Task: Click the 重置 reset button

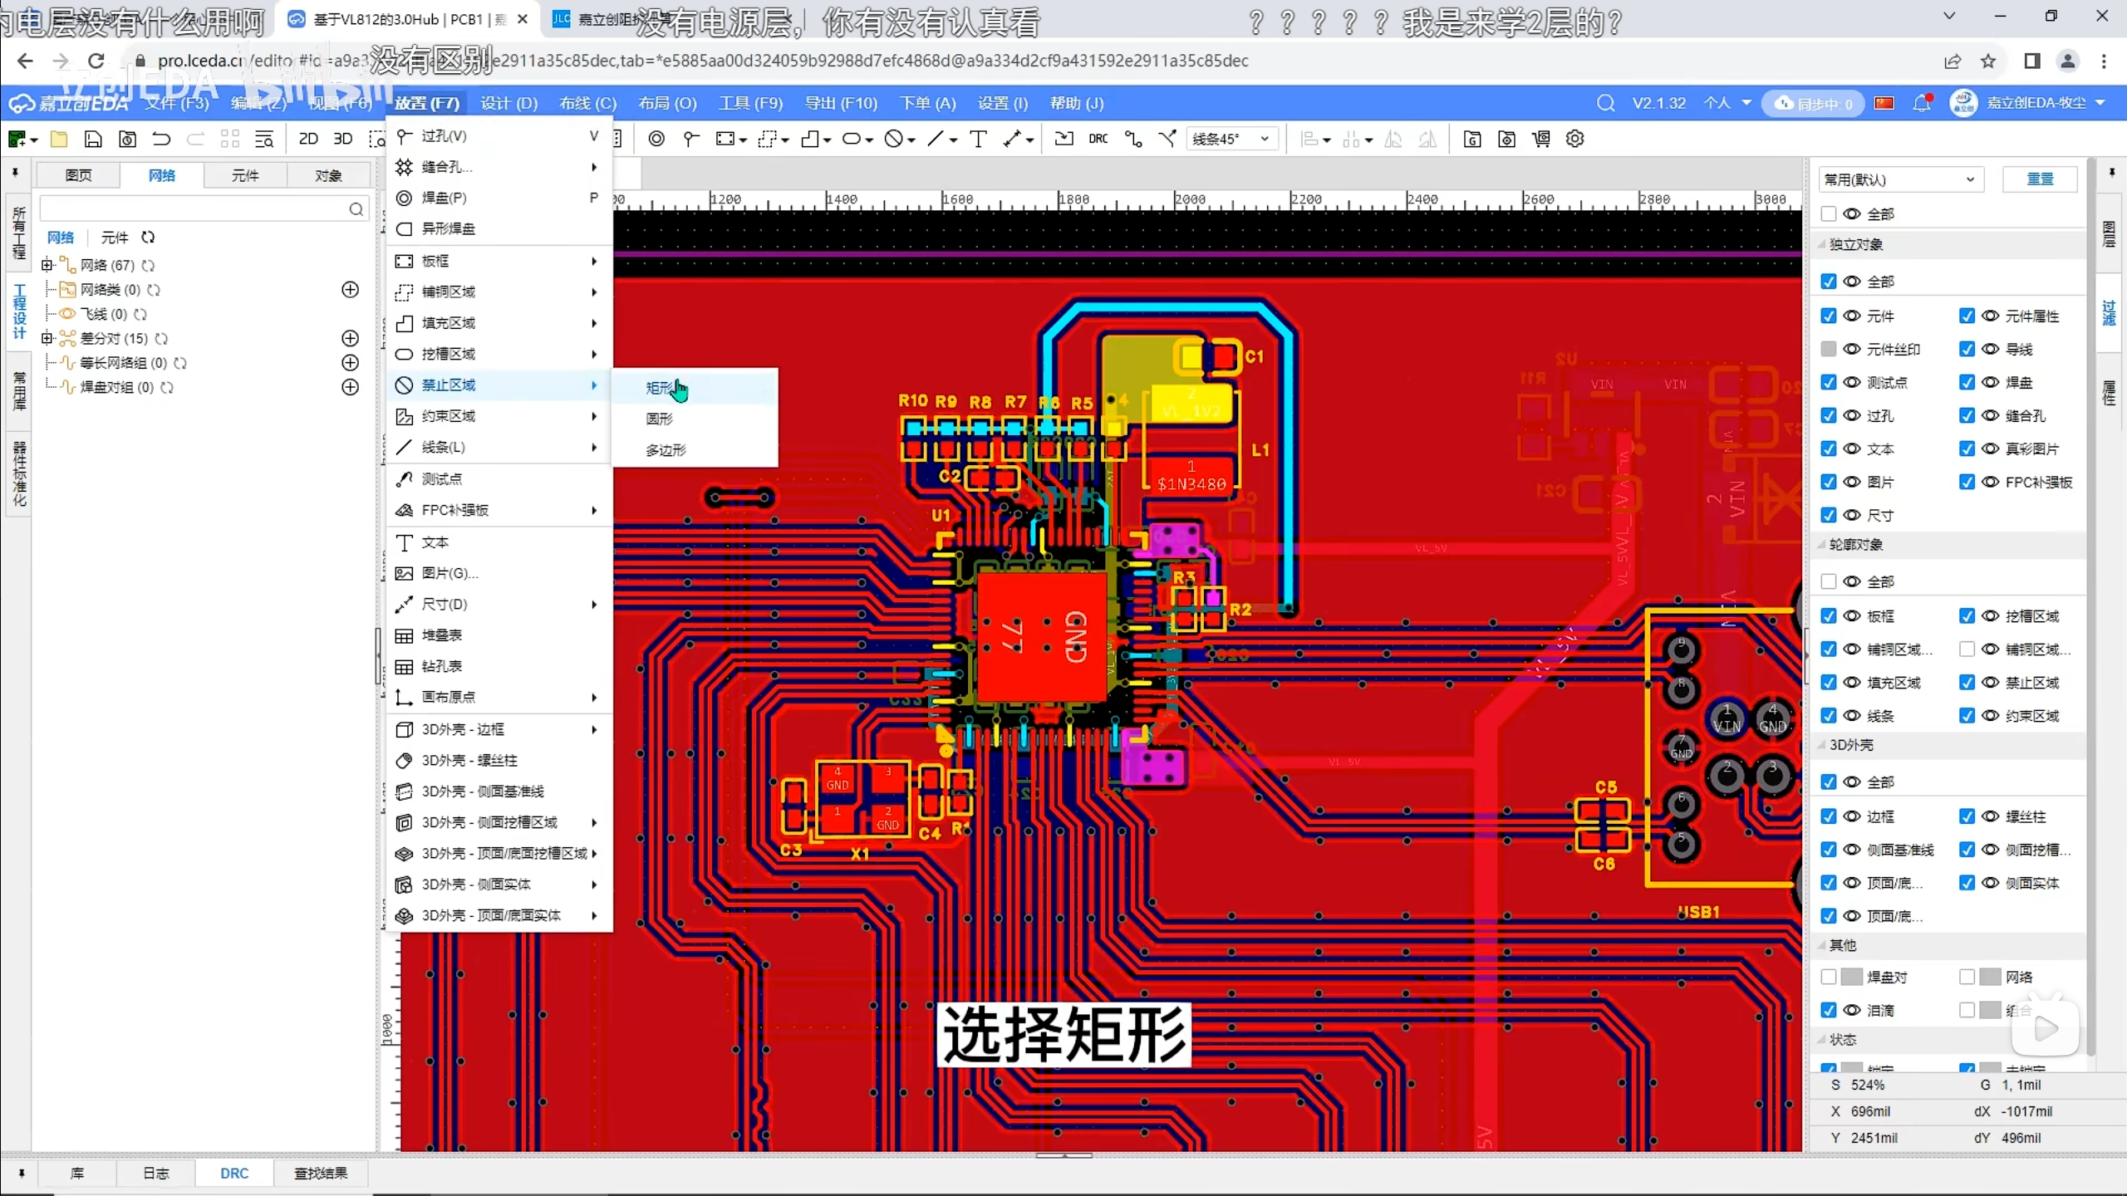Action: point(2040,179)
